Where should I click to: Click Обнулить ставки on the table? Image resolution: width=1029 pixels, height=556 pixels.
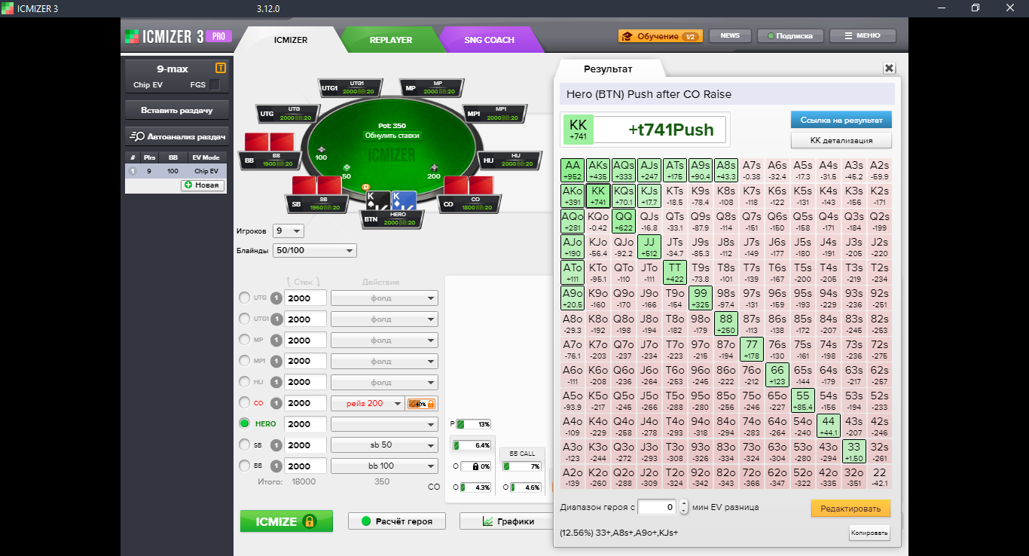(392, 136)
